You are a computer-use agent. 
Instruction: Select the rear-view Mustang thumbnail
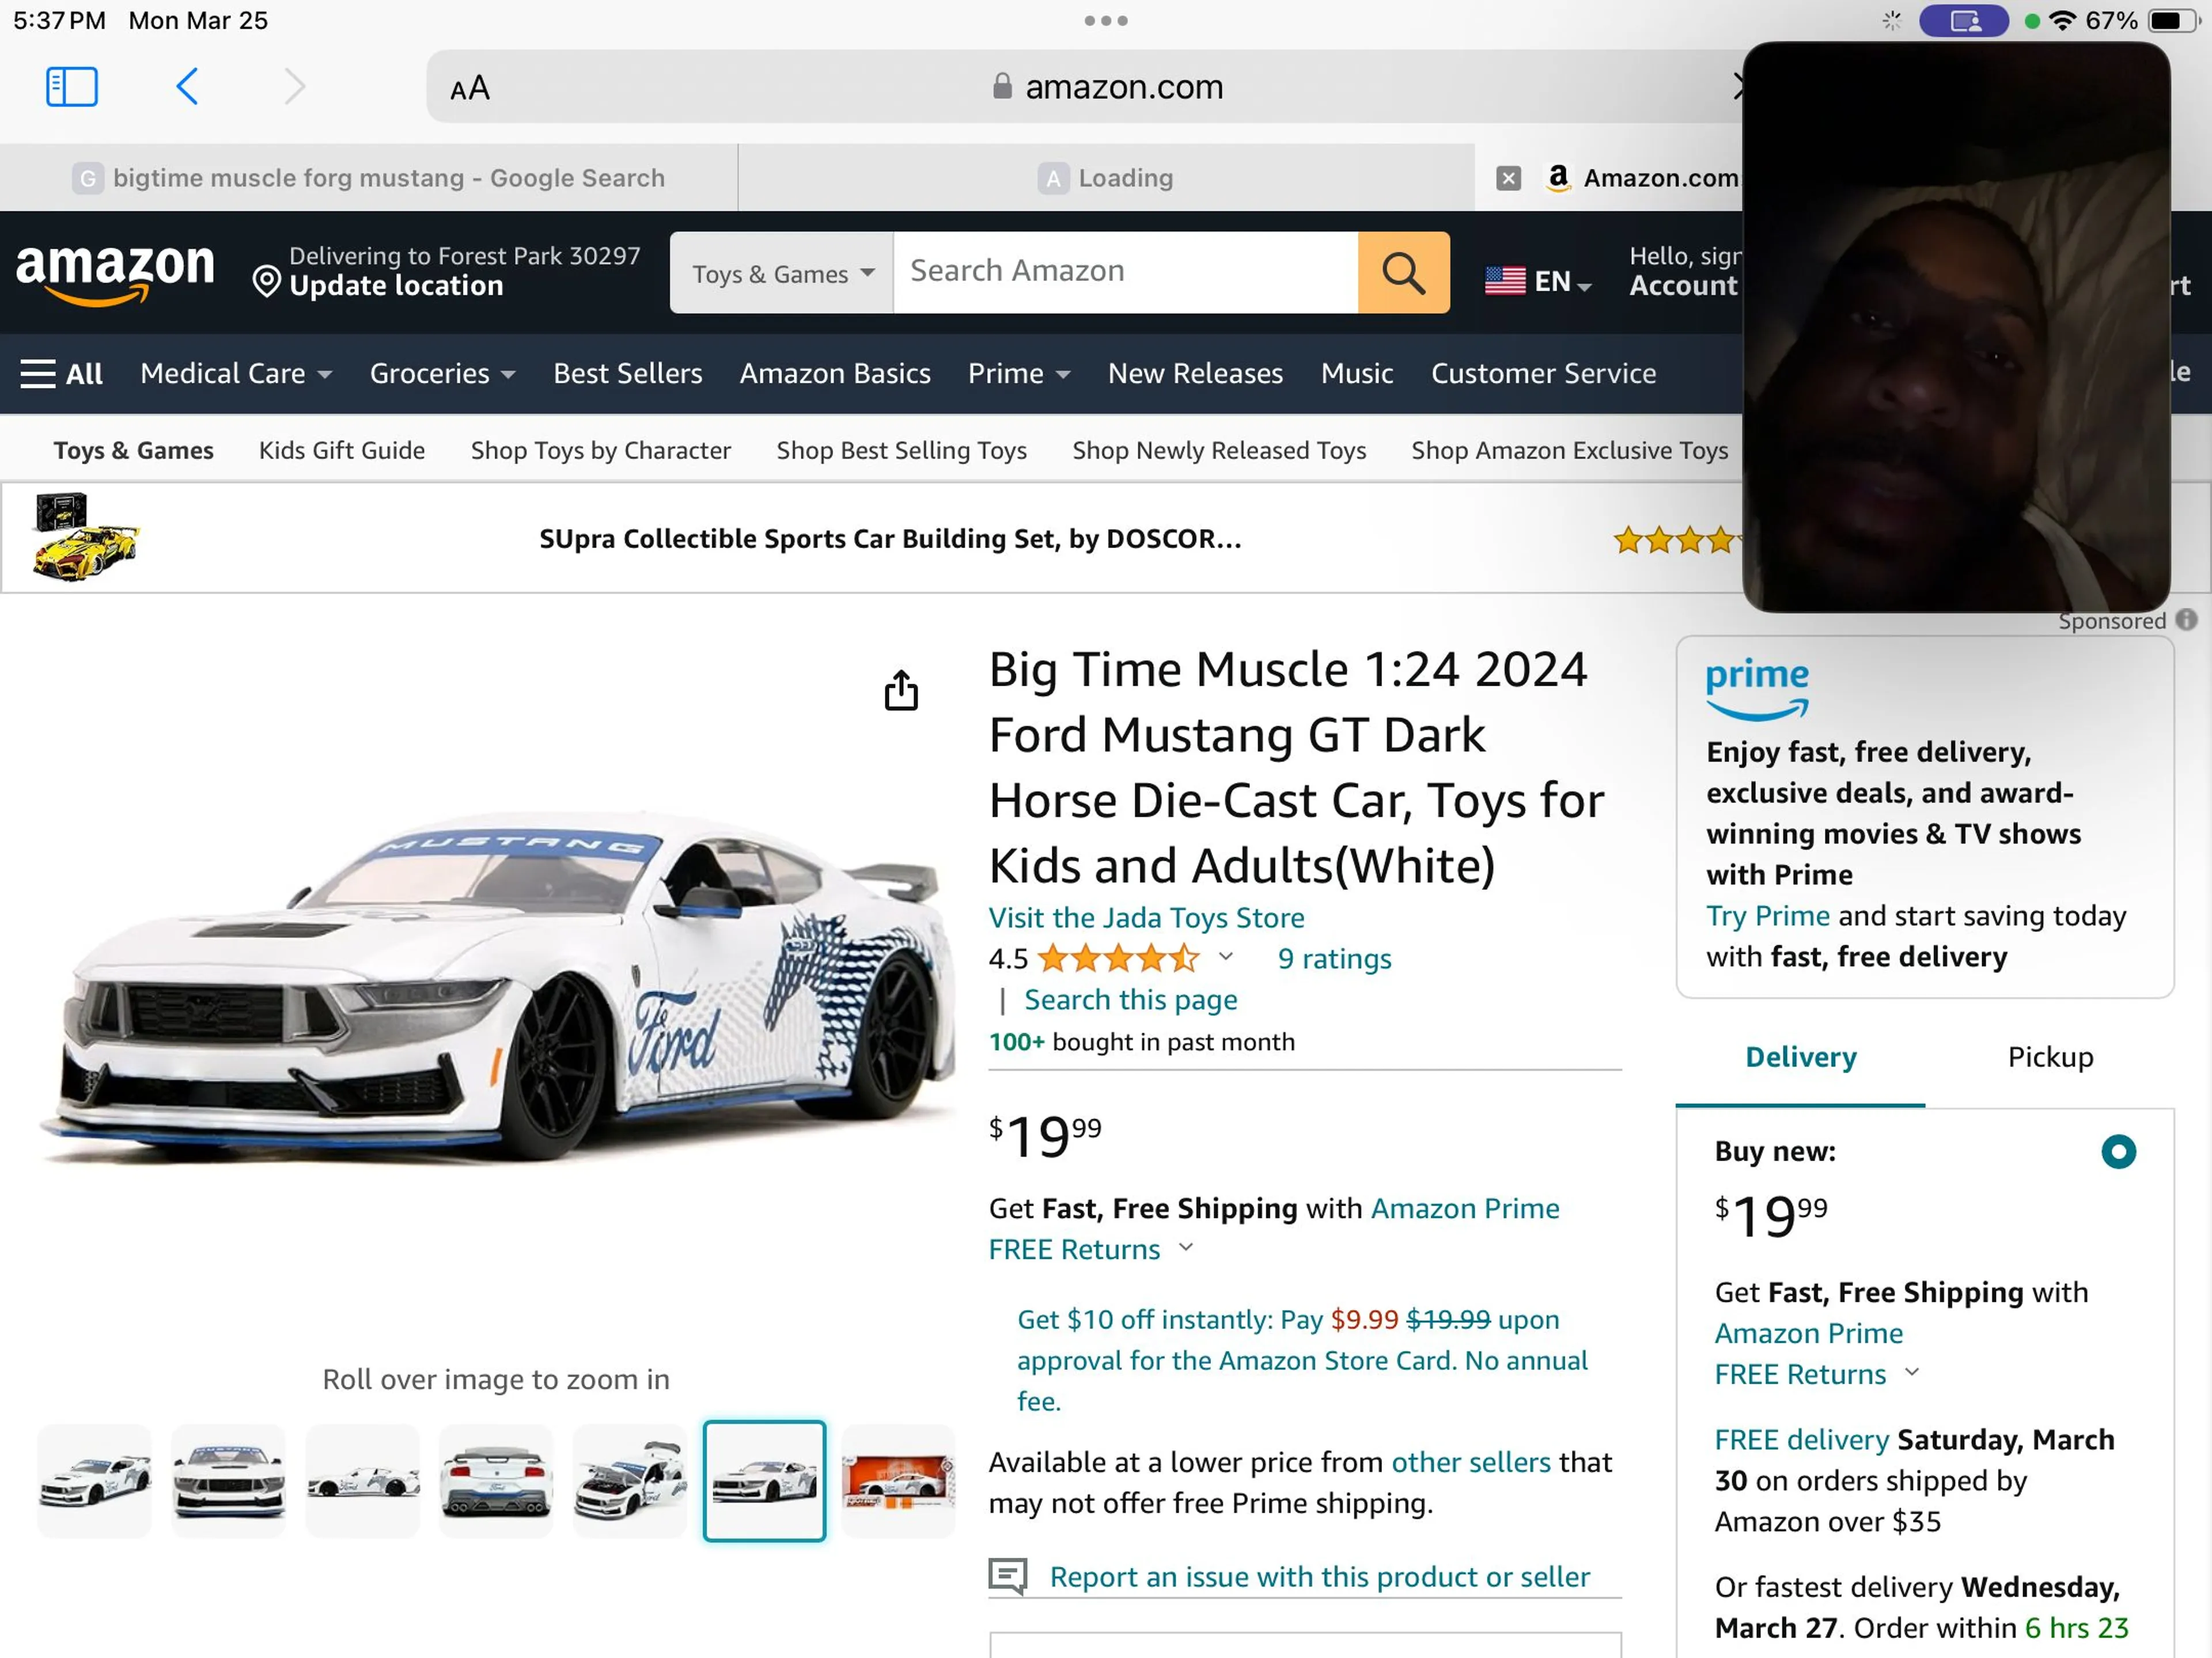click(496, 1481)
